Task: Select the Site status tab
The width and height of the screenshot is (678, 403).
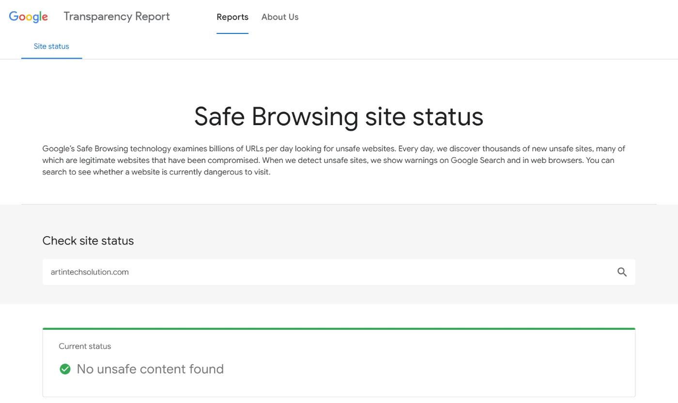Action: point(51,47)
